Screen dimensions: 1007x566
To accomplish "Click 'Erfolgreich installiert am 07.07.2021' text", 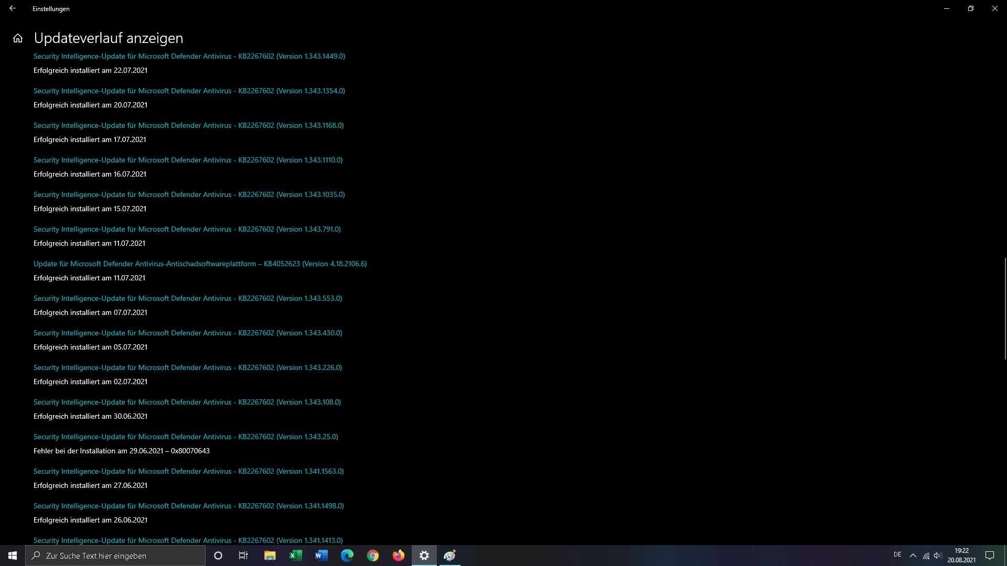I will click(90, 312).
